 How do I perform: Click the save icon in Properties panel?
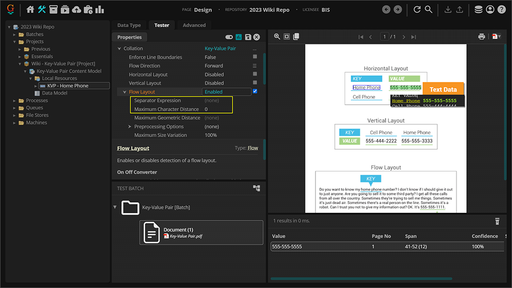248,37
